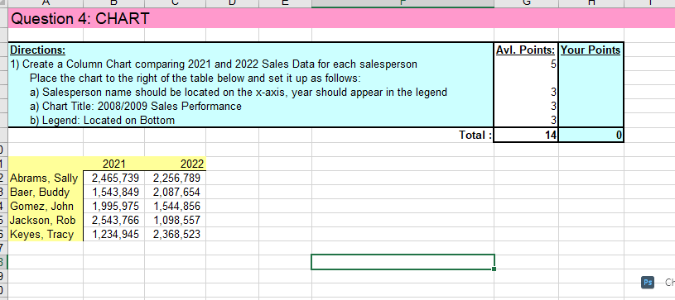Select the cell with value 2,465,739
This screenshot has width=675, height=300.
(x=113, y=178)
